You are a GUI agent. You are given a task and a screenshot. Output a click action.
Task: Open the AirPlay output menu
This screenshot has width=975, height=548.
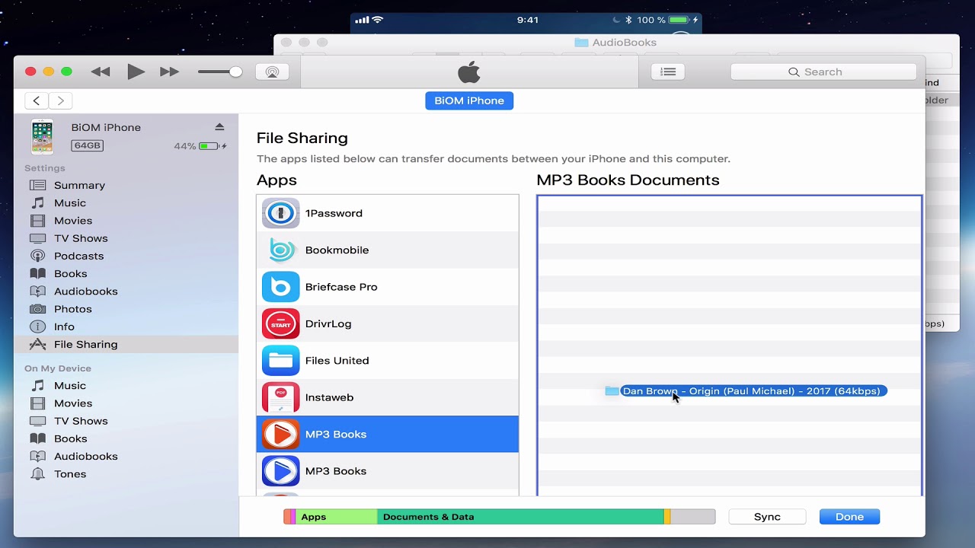[x=272, y=72]
